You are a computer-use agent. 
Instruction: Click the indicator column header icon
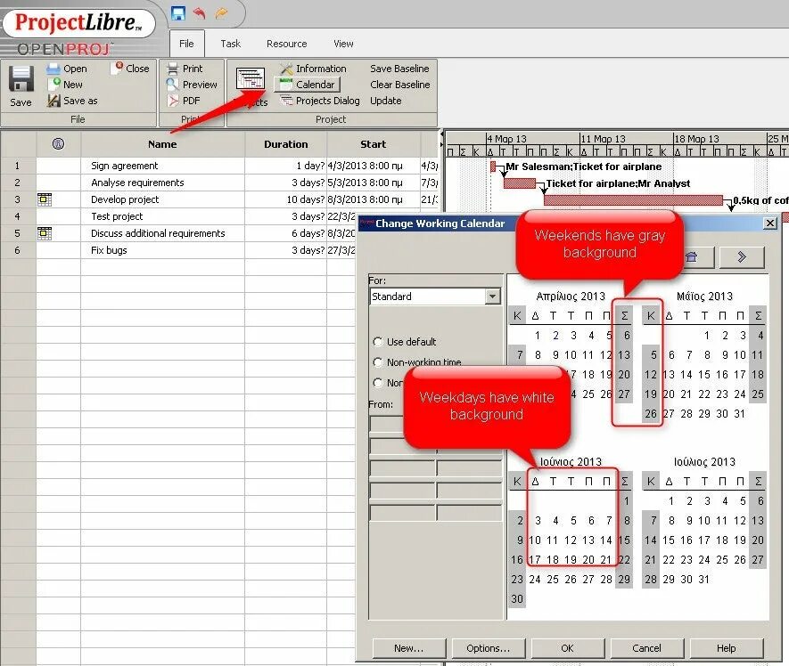click(58, 144)
